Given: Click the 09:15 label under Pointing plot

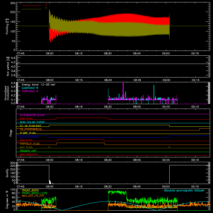Looking at the screenshot, I should click(x=195, y=54).
